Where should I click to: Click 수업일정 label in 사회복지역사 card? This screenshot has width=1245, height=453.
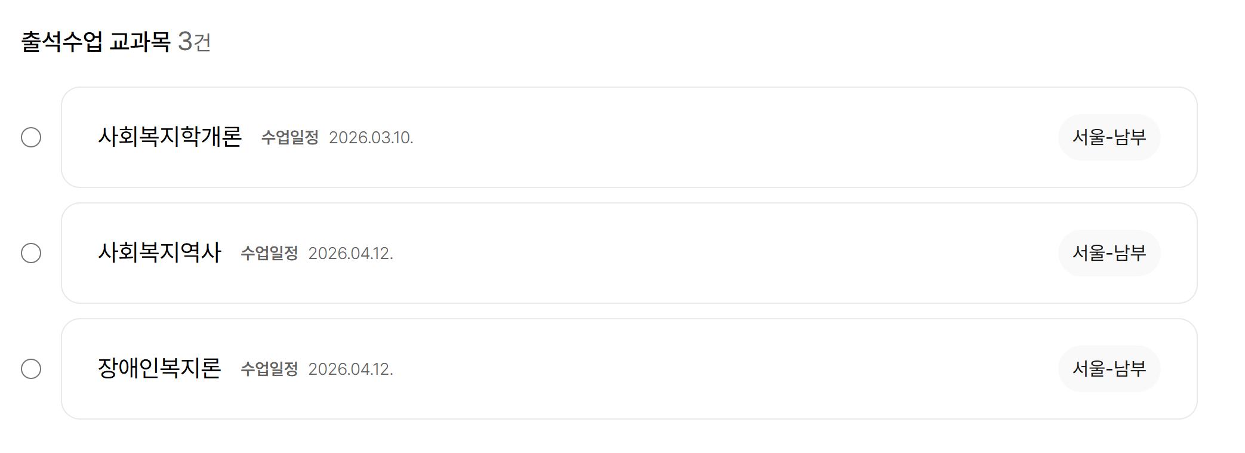(269, 254)
